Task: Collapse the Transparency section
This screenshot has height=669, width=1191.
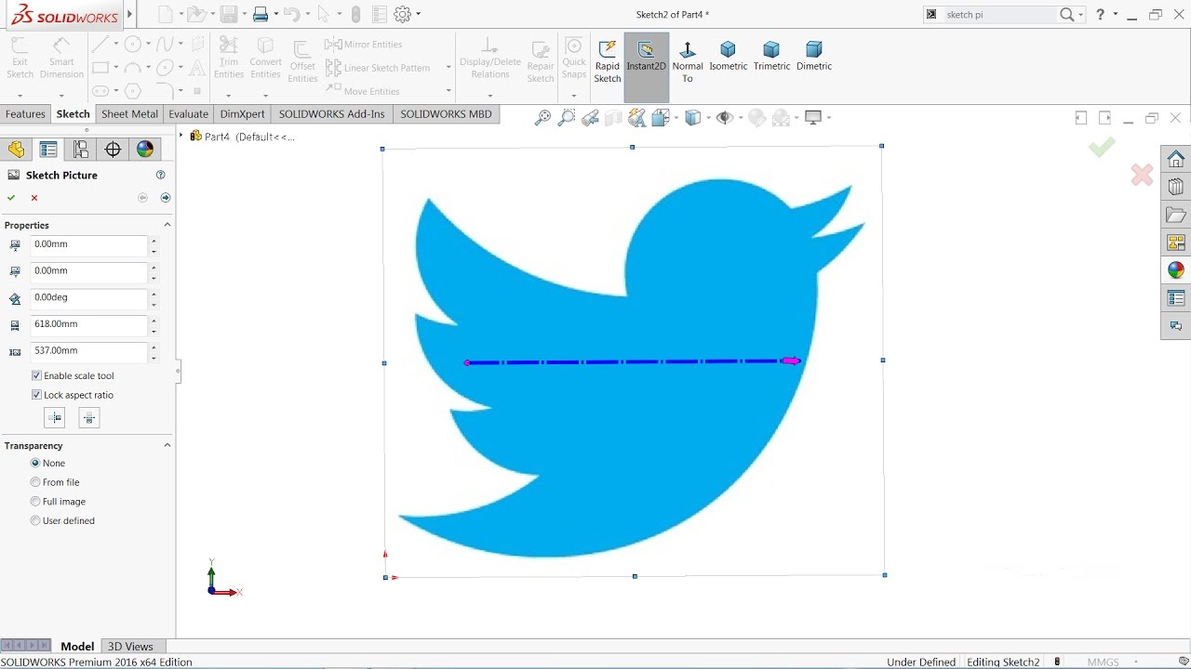Action: (x=167, y=445)
